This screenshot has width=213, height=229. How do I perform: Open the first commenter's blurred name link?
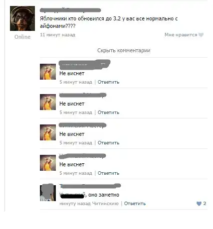(x=85, y=64)
